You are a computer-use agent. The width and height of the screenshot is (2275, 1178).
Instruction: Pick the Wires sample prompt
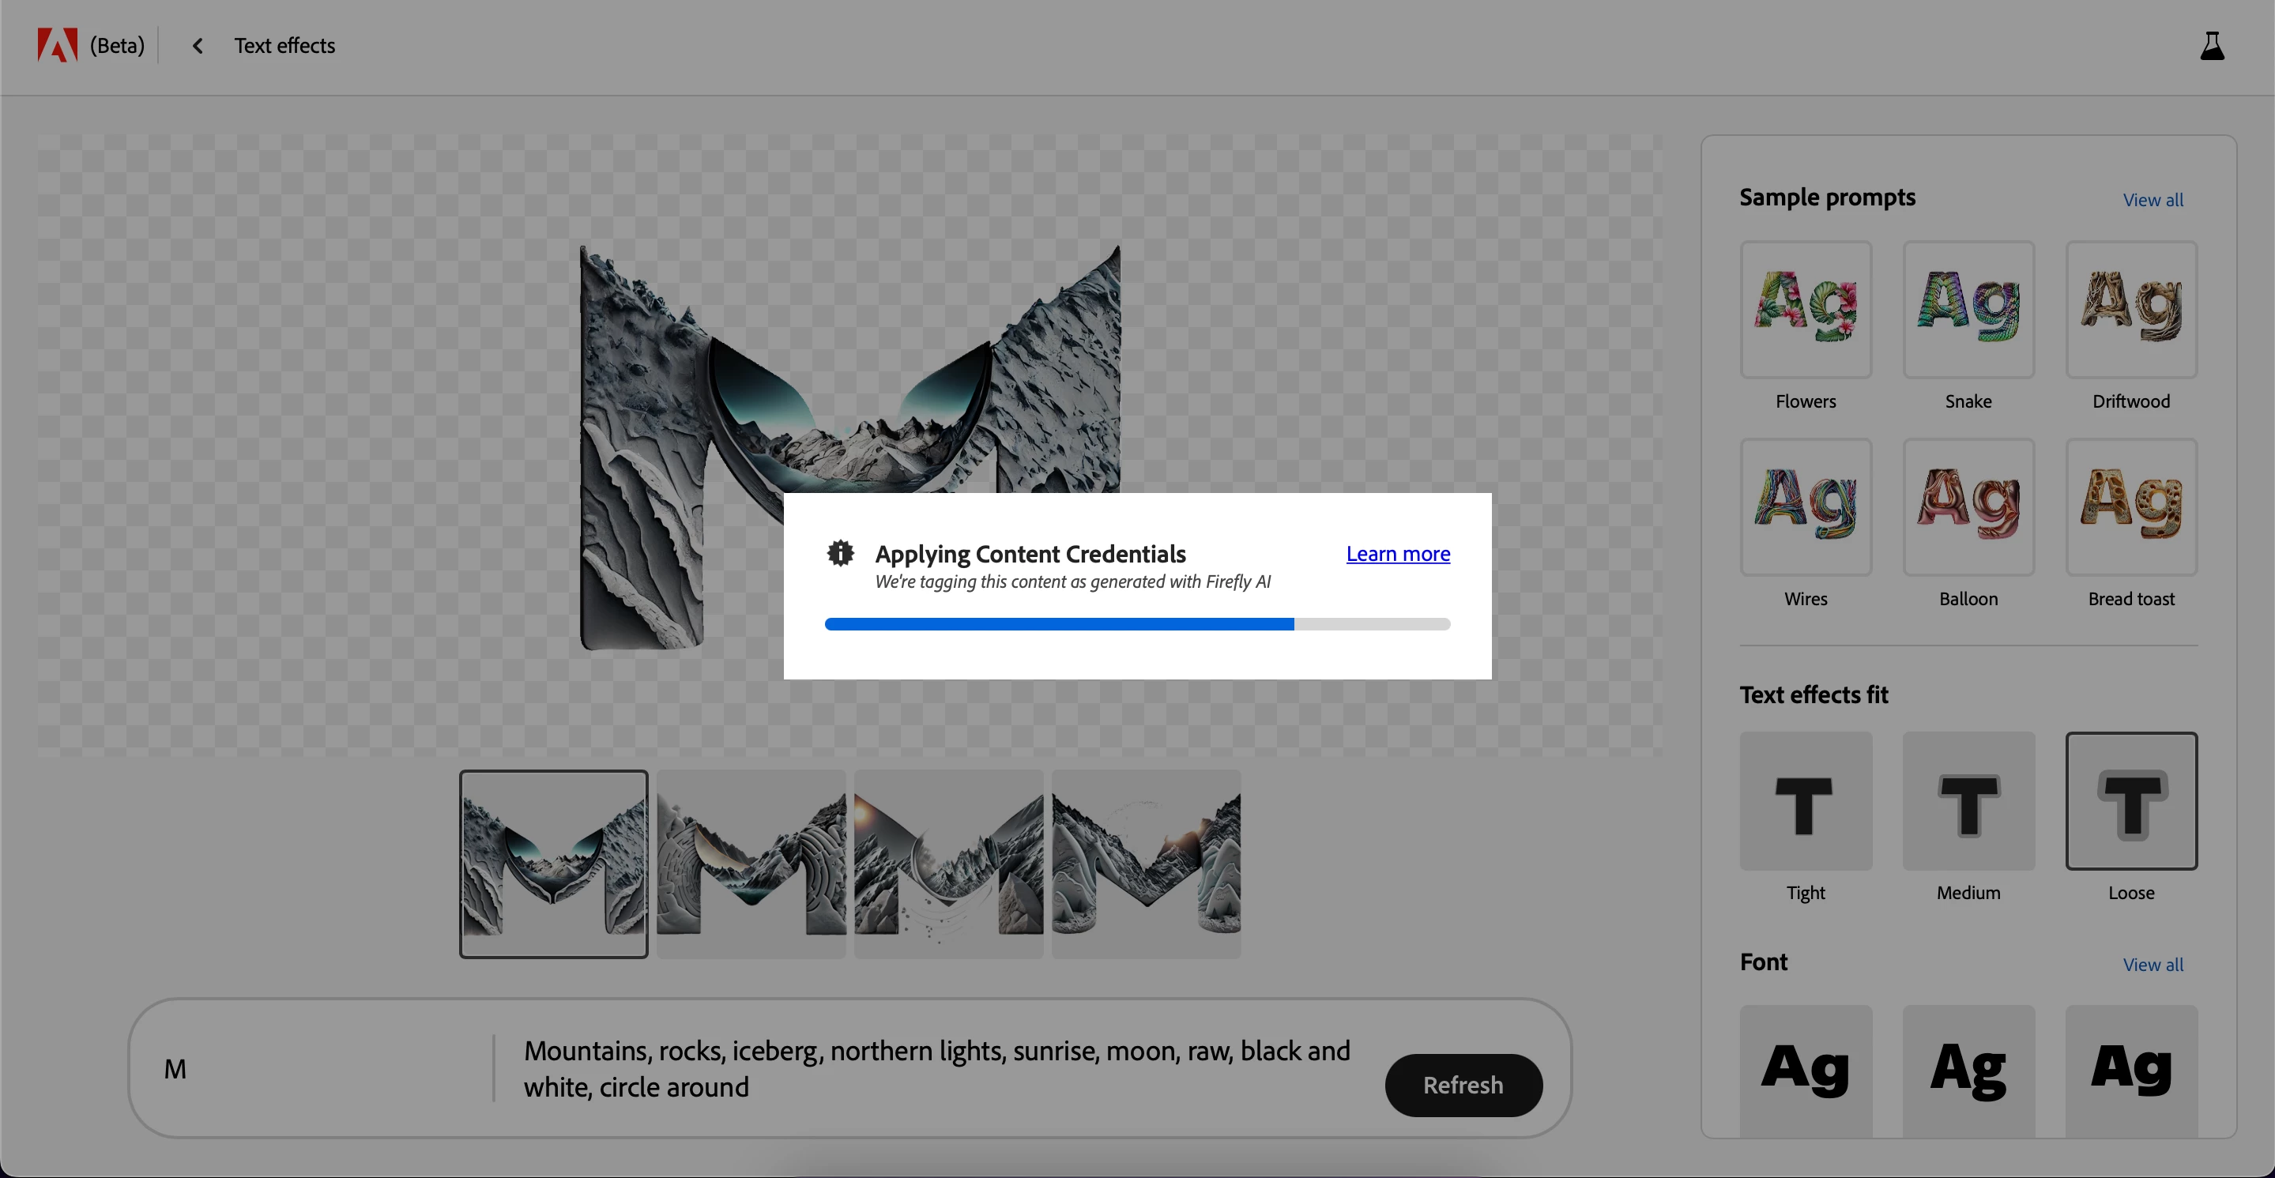pos(1805,508)
